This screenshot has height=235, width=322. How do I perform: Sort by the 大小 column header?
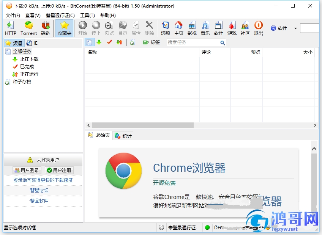289,52
